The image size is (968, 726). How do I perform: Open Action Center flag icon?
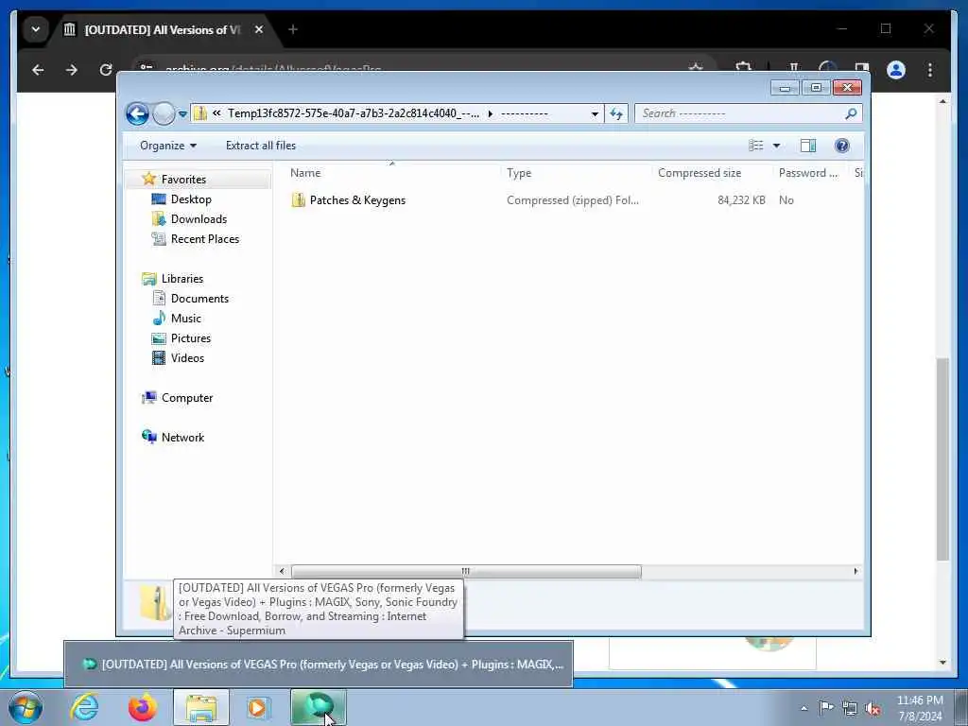826,708
